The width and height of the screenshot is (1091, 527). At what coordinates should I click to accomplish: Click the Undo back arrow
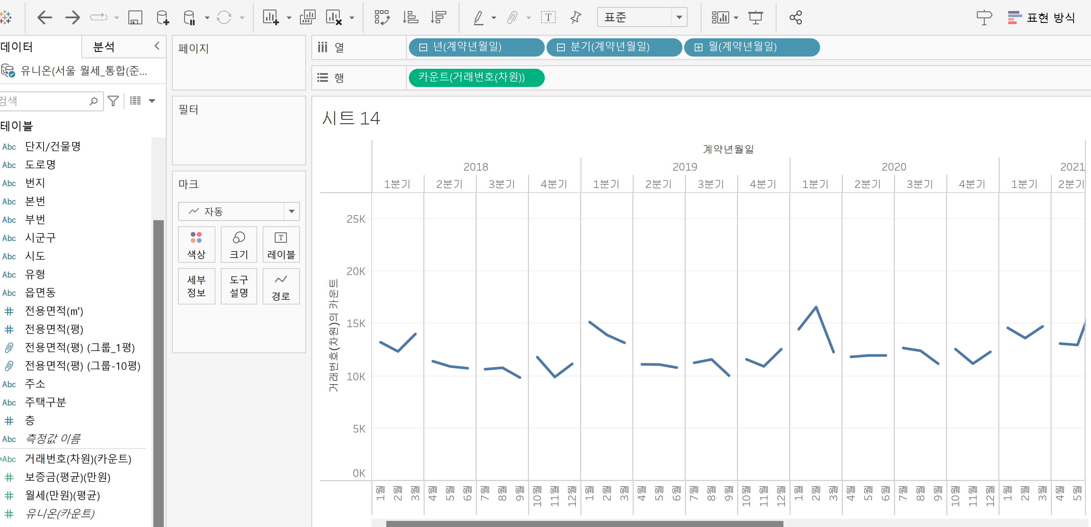[x=44, y=17]
